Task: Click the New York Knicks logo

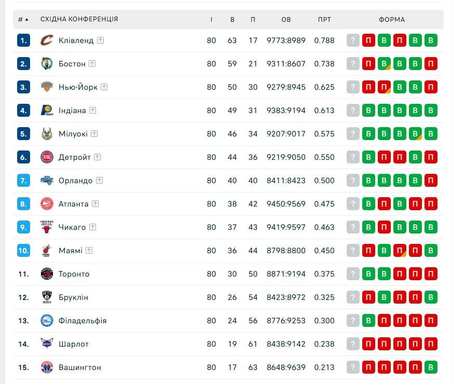Action: coord(47,87)
